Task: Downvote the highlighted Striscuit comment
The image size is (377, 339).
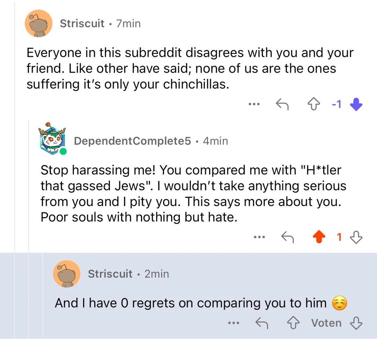Action: (356, 323)
